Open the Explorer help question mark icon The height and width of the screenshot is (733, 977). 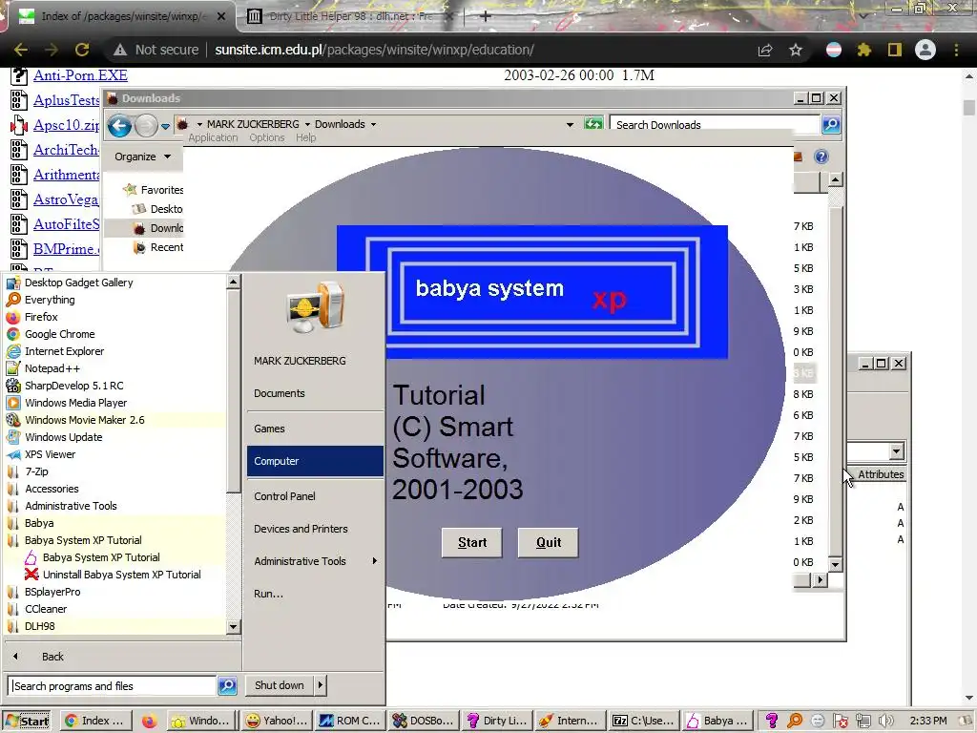821,157
